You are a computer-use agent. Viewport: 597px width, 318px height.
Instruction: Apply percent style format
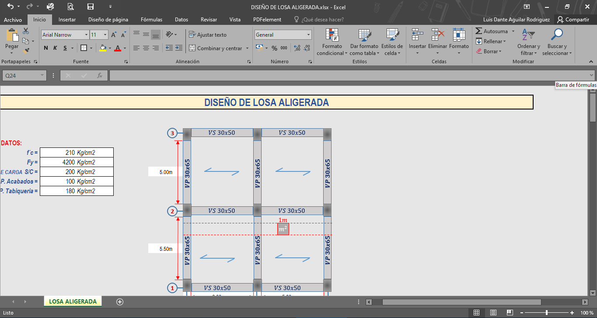(274, 48)
